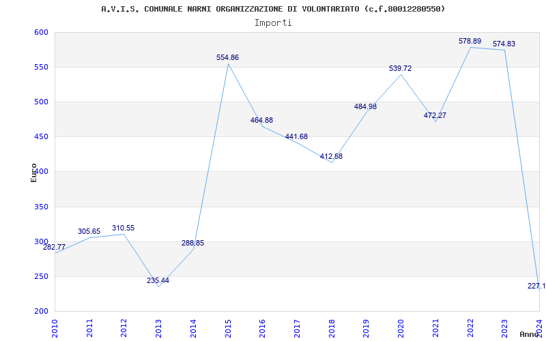
Task: Select the 484.98 data label
Action: pos(365,106)
